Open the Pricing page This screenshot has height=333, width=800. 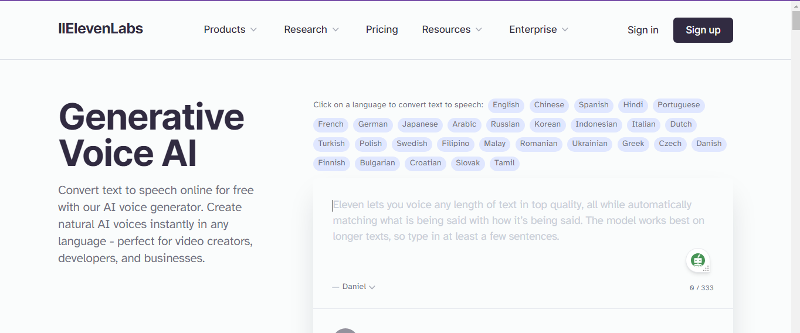coord(382,29)
